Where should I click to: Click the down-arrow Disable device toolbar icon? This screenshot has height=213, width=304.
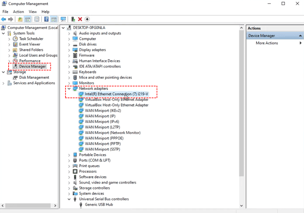click(87, 19)
